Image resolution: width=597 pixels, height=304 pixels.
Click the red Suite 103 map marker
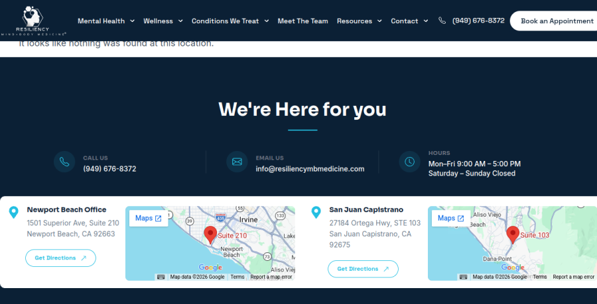(513, 235)
